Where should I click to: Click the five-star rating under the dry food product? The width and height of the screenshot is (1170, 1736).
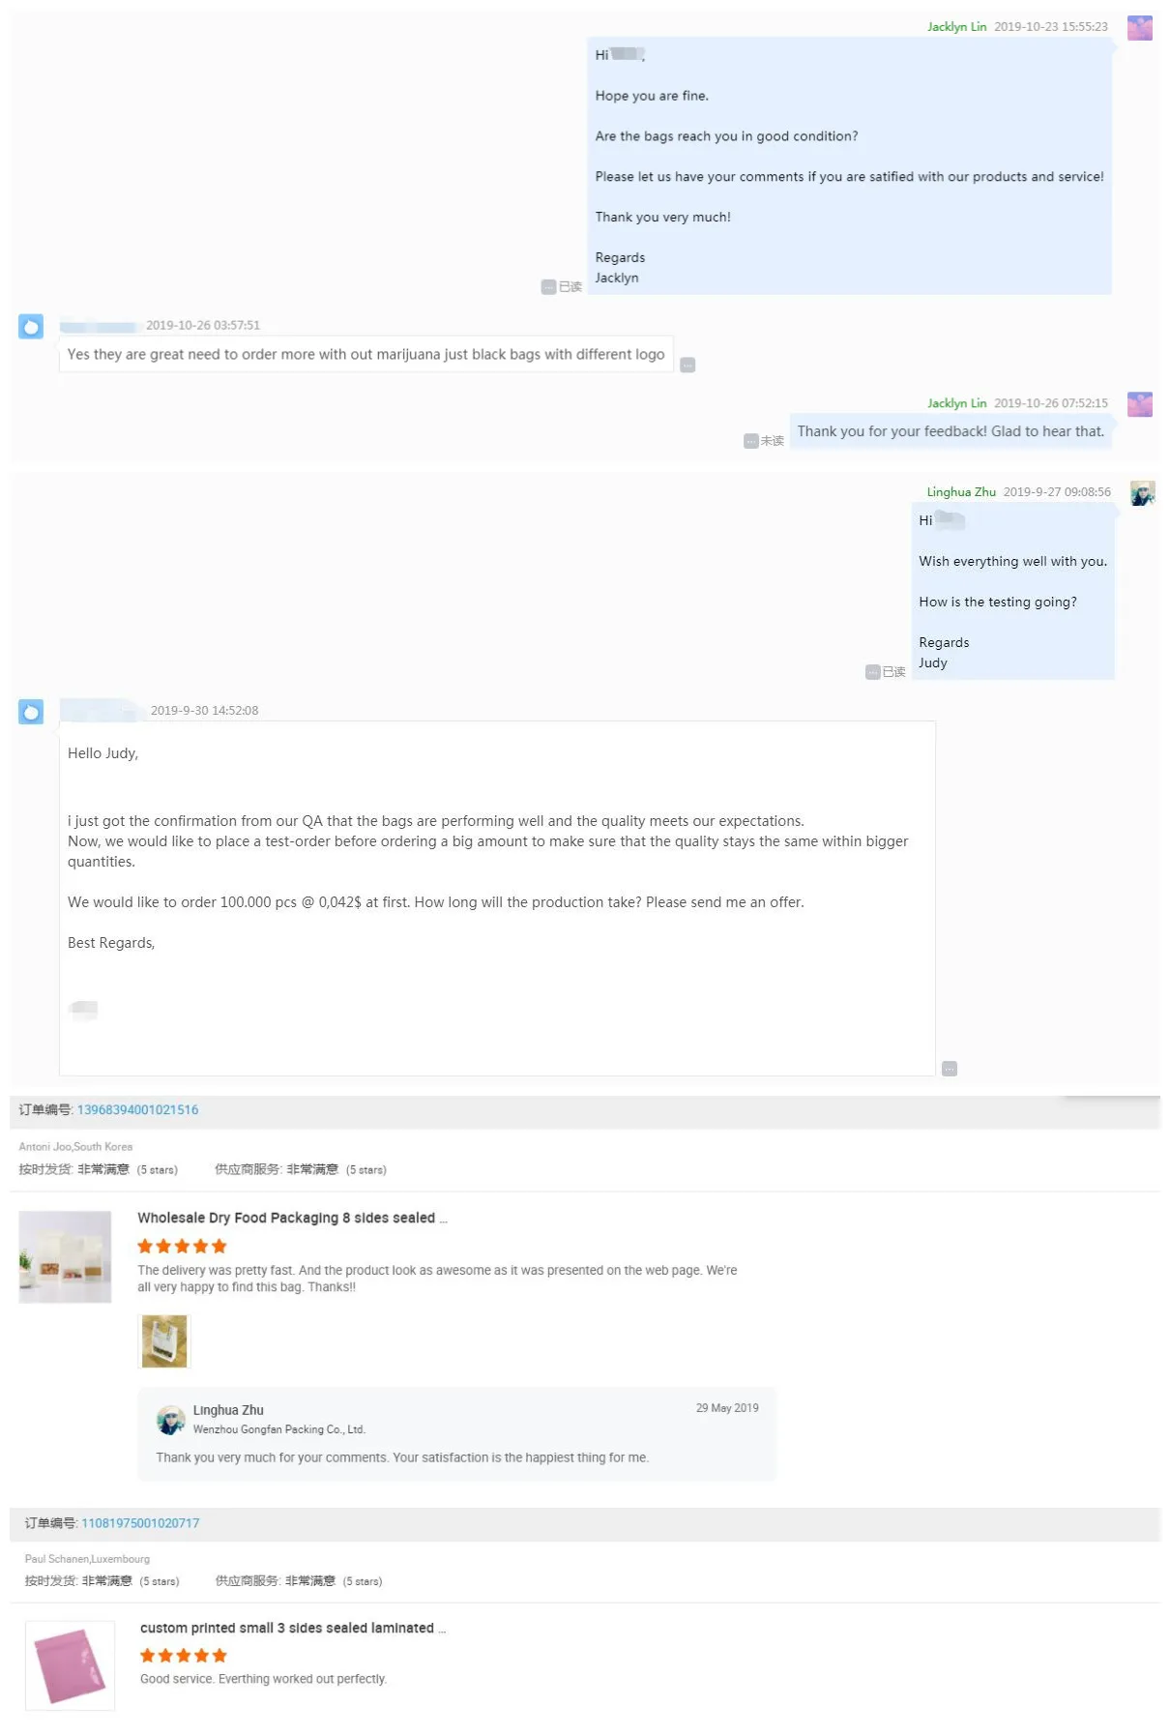coord(182,1247)
